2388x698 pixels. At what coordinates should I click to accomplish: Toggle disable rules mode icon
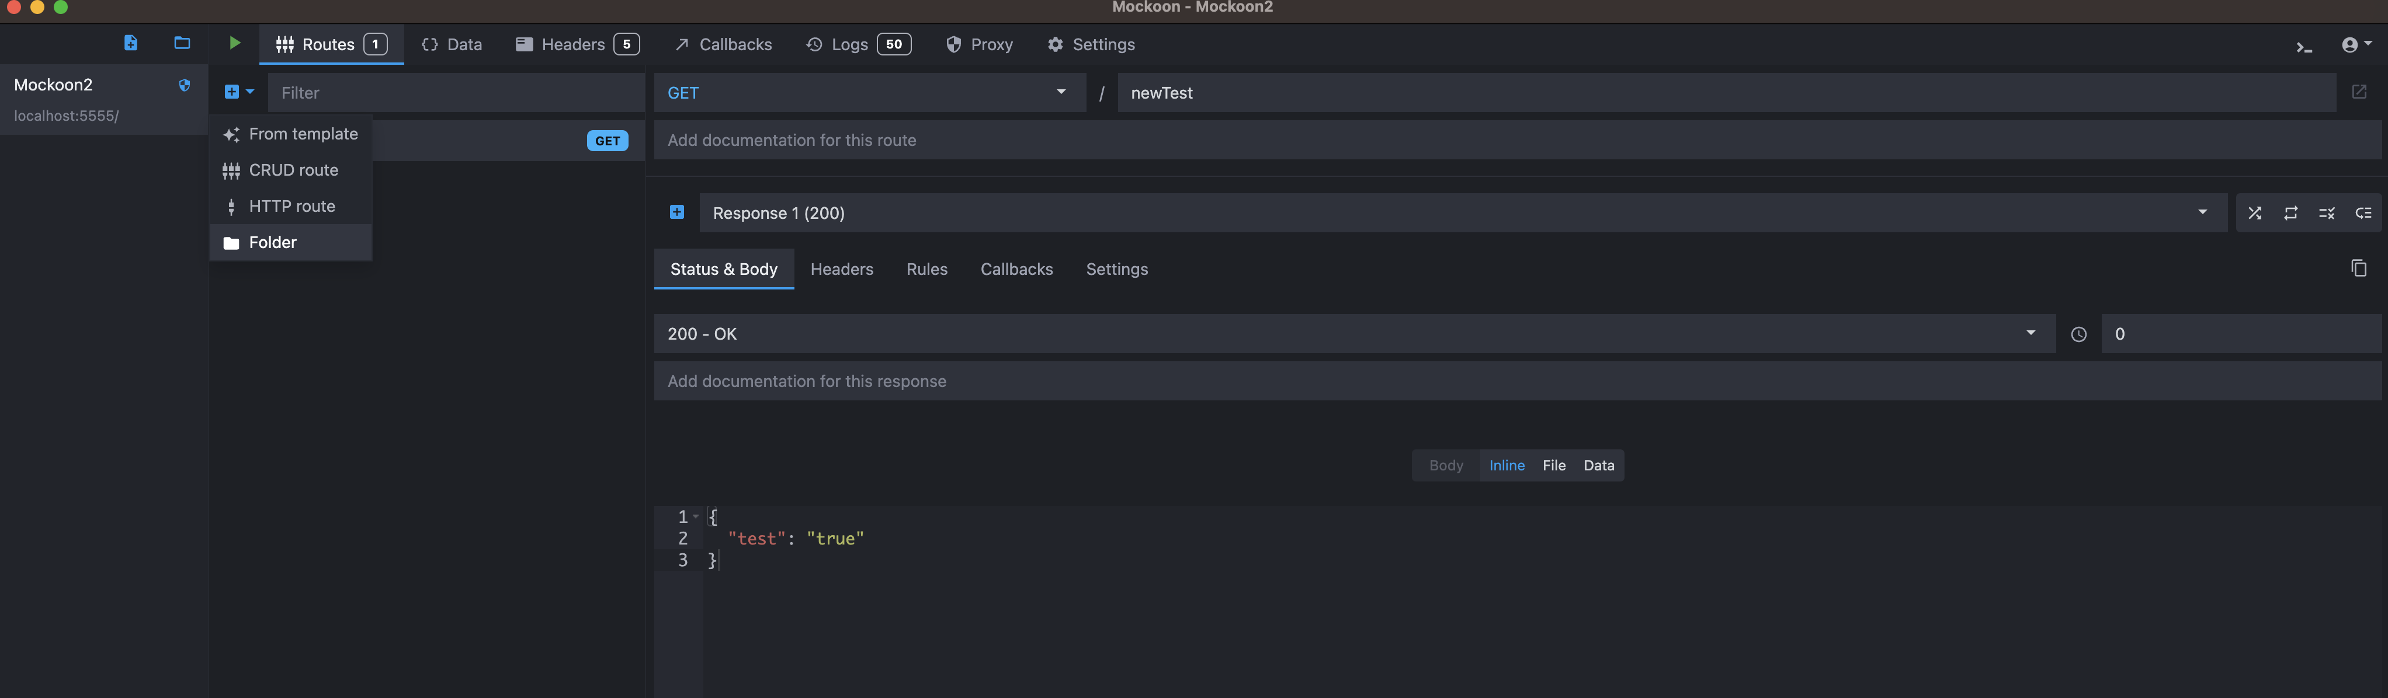(x=2327, y=213)
